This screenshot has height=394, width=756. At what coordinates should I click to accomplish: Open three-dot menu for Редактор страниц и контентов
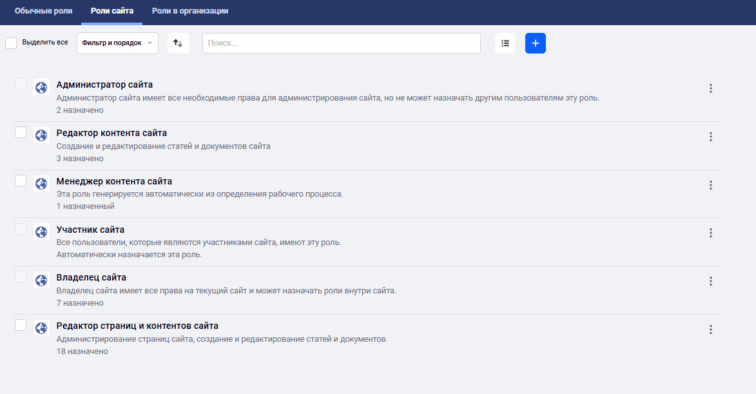coord(710,330)
